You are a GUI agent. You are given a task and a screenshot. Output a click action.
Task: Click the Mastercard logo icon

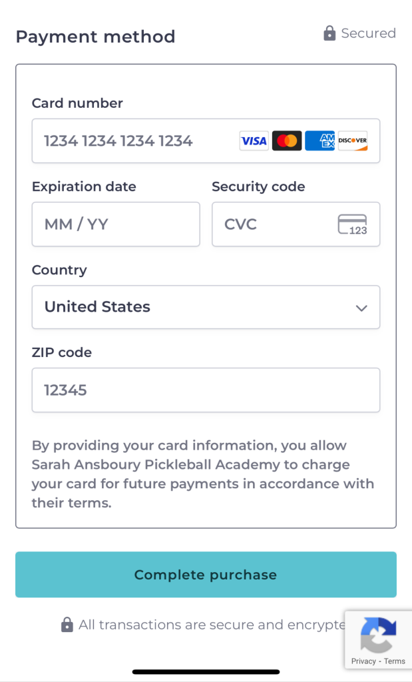[x=287, y=141]
